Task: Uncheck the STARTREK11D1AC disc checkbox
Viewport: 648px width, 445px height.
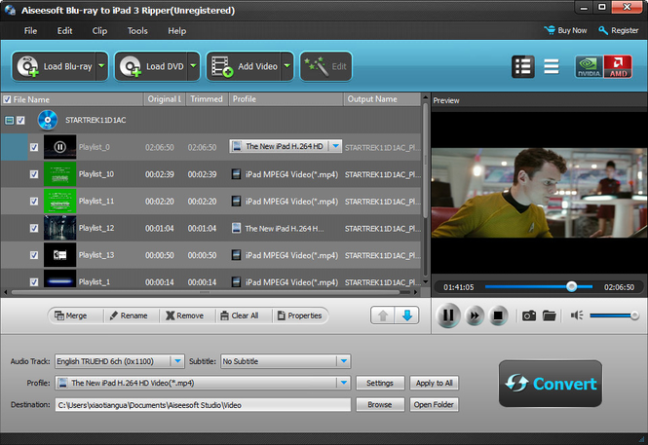Action: tap(20, 120)
